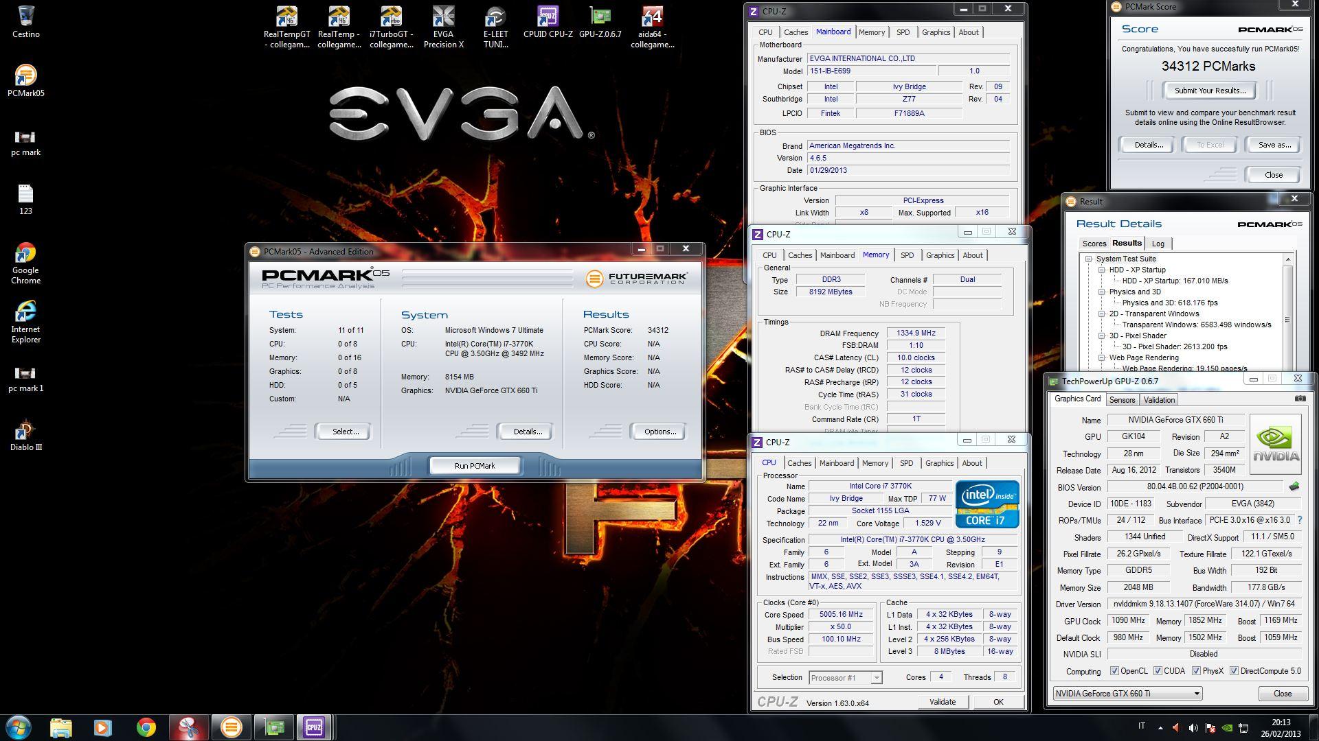Viewport: 1319px width, 741px height.
Task: Click Options... under Results in PCMark05
Action: pos(657,432)
